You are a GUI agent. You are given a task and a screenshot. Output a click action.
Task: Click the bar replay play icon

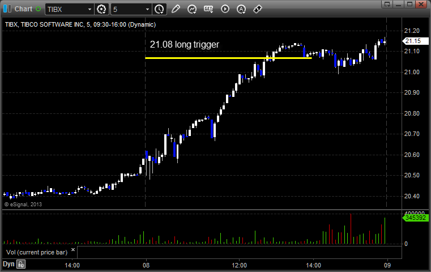pos(225,9)
